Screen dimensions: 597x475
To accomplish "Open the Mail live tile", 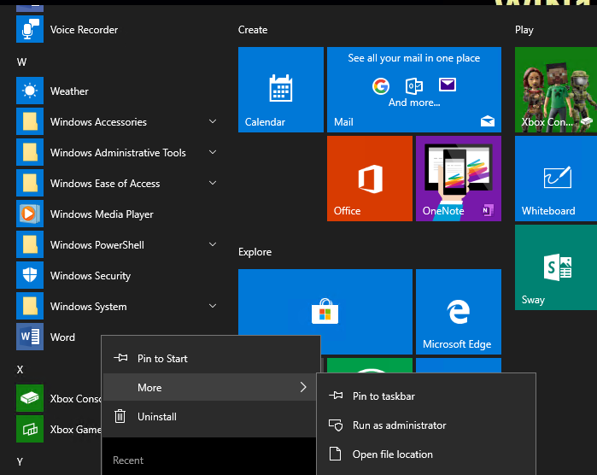I will [414, 90].
